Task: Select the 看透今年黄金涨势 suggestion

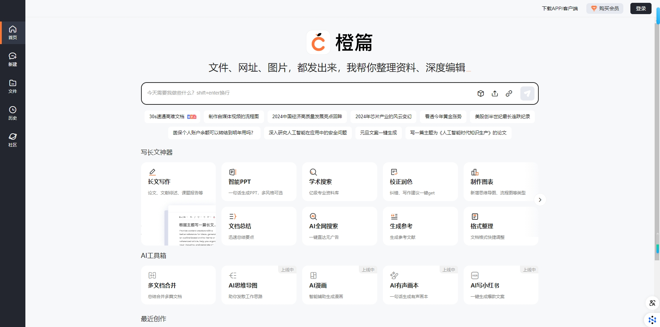Action: pyautogui.click(x=443, y=116)
